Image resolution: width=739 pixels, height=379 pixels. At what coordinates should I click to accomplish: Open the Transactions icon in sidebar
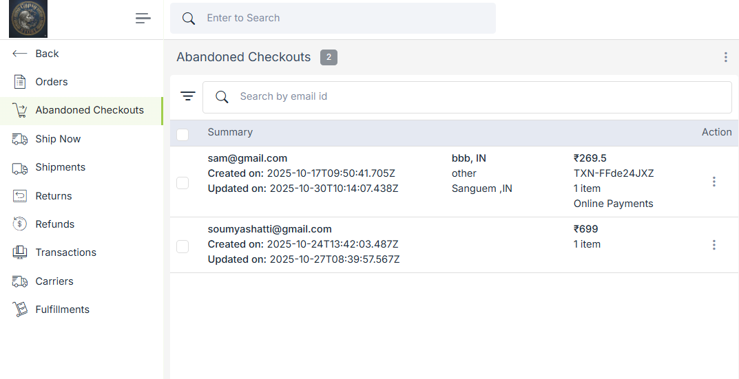pyautogui.click(x=20, y=252)
